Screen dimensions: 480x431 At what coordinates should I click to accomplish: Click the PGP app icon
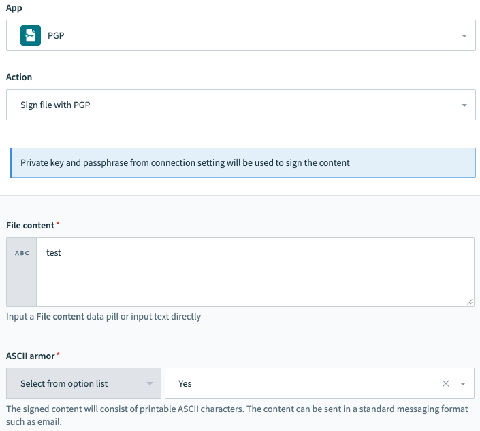[x=30, y=35]
